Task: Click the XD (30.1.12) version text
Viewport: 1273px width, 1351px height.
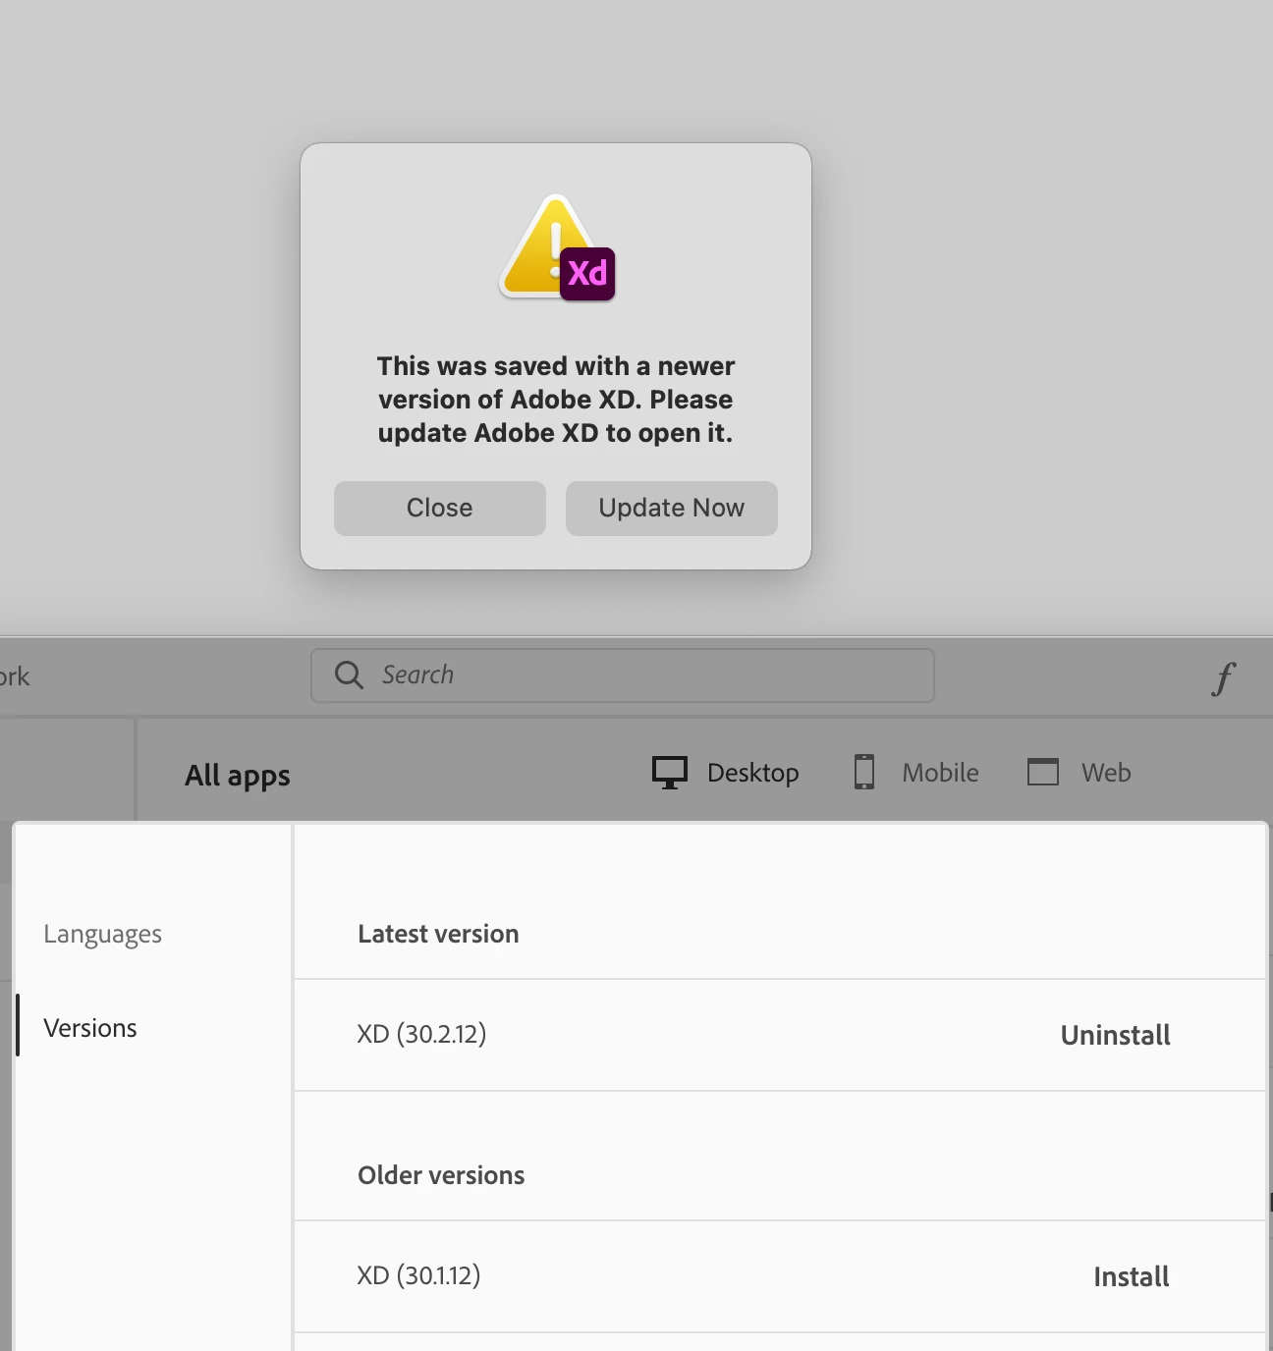Action: point(418,1275)
